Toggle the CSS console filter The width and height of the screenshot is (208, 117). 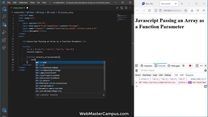[x=176, y=75]
